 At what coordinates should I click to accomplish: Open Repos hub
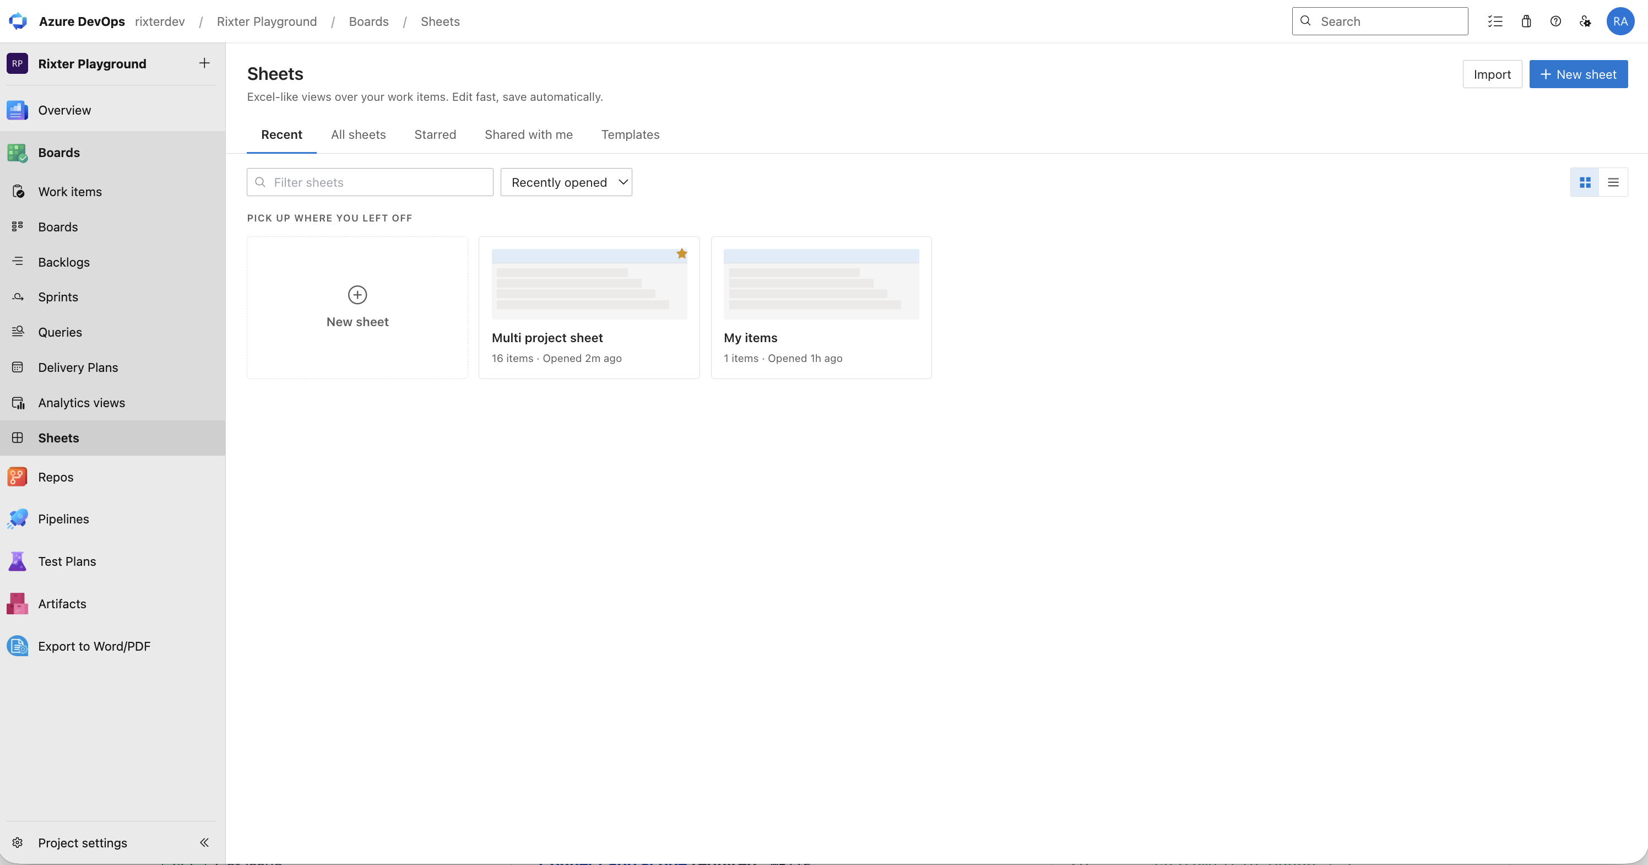[112, 477]
